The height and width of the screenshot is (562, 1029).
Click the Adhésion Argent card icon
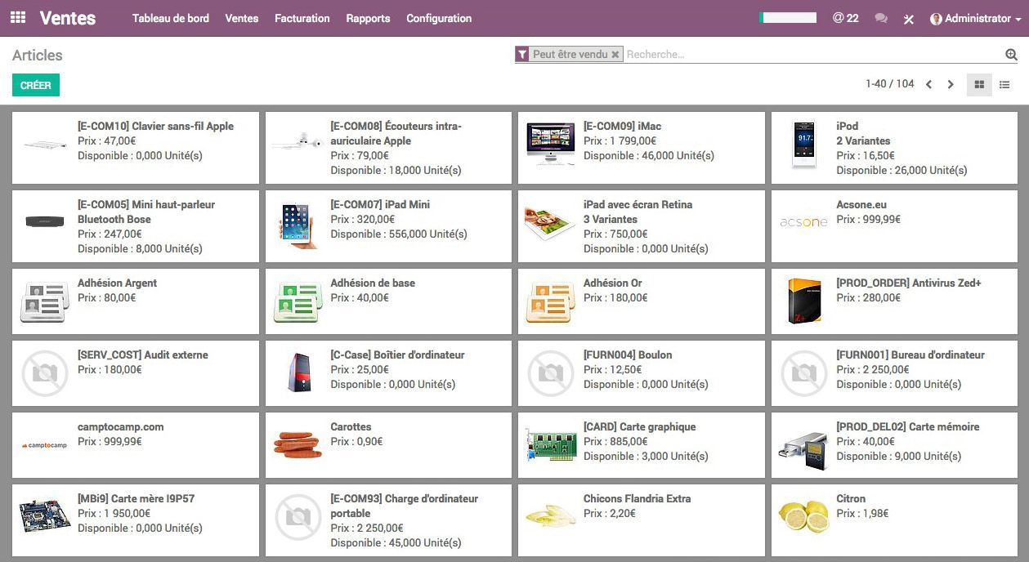tap(45, 303)
